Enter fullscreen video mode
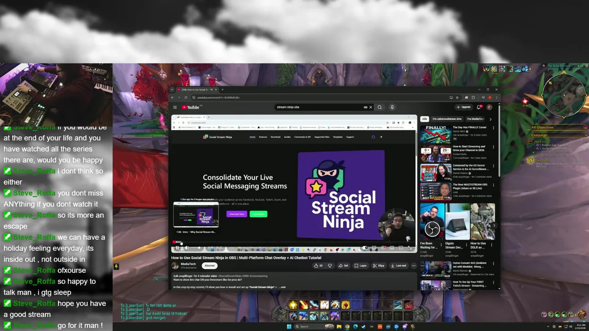589x331 pixels. point(410,248)
